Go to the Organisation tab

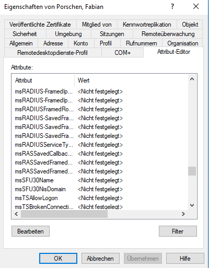point(183,43)
